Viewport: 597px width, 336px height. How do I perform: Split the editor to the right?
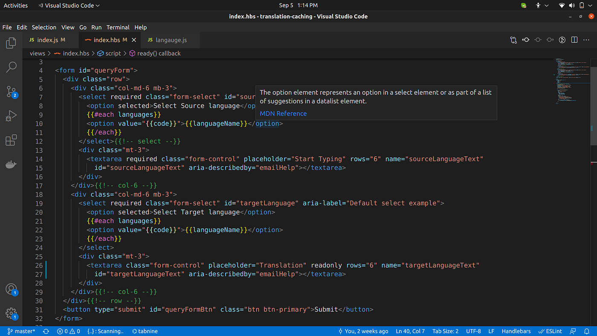(574, 40)
